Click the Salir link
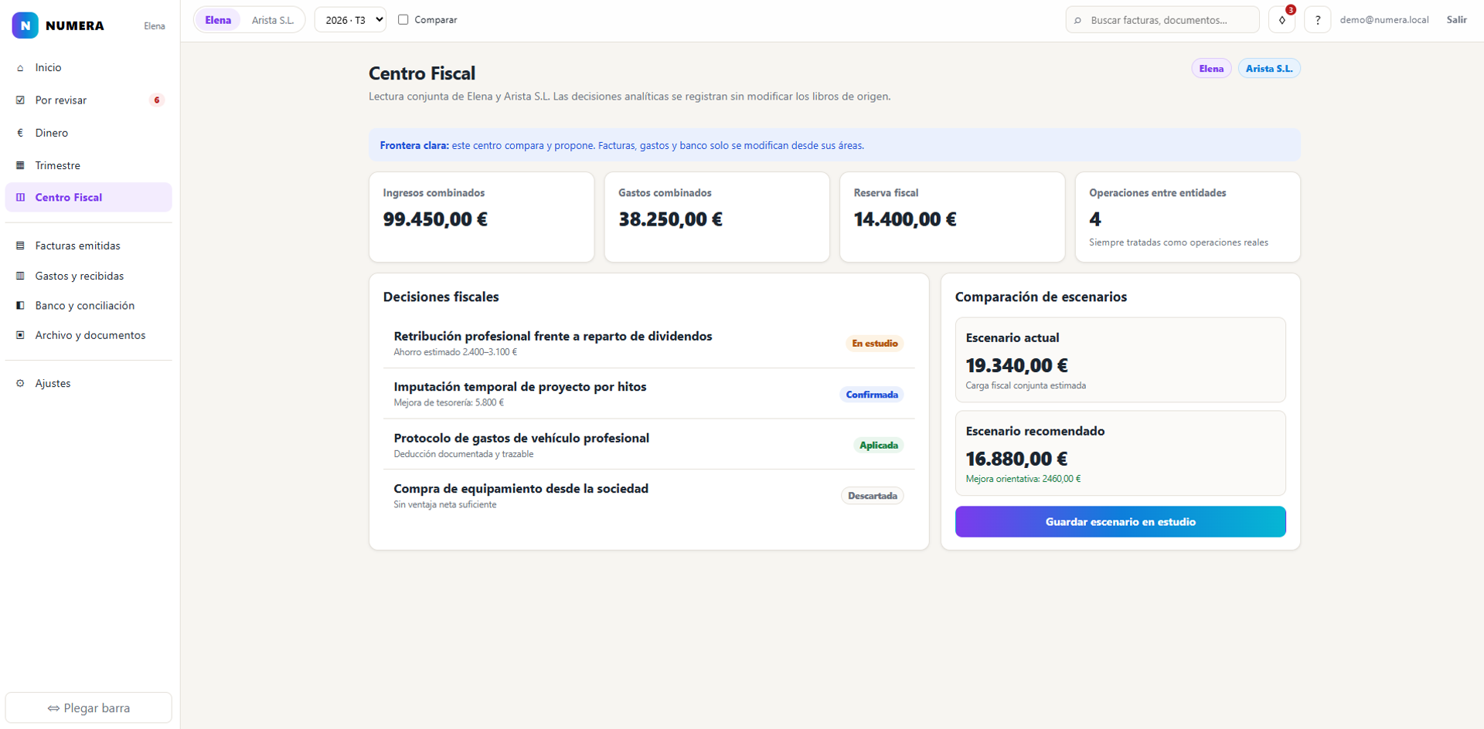 tap(1456, 20)
